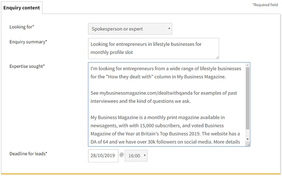Click the Expertise sought scroll-down arrow

click(x=248, y=139)
